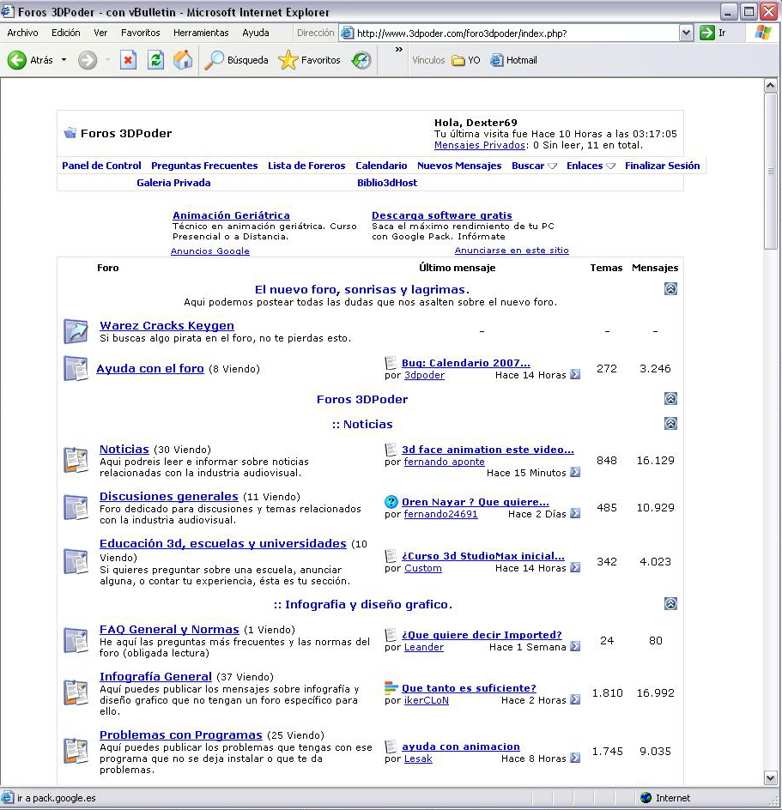Open the Galeria Privada link
782x810 pixels.
point(173,183)
